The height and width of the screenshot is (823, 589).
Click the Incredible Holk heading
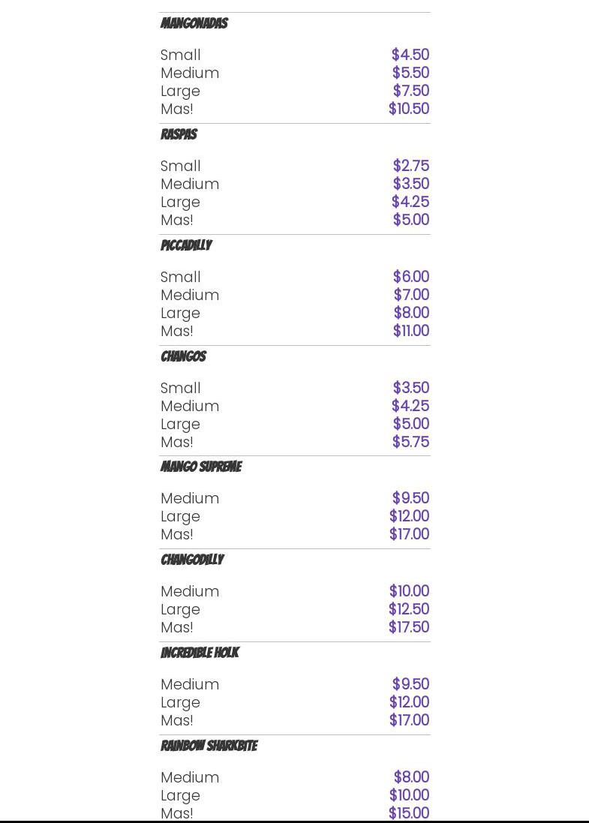pos(200,653)
